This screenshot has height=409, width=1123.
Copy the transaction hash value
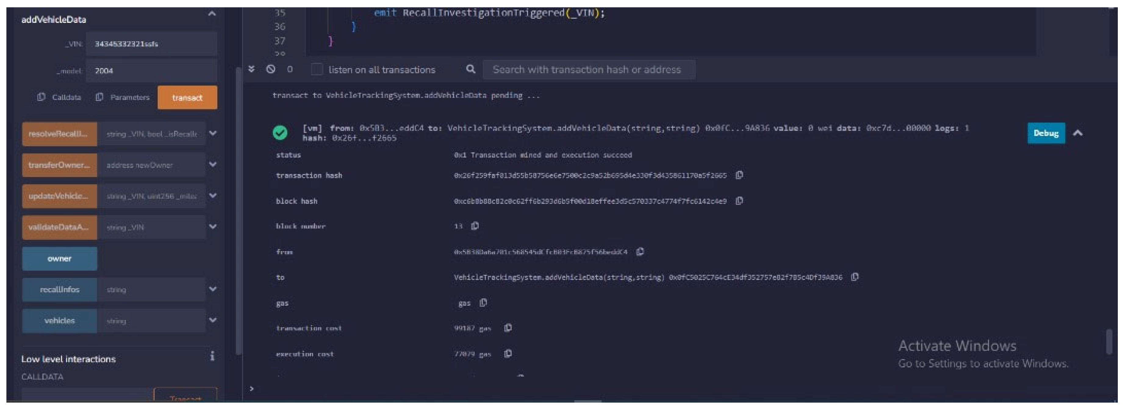(x=739, y=175)
